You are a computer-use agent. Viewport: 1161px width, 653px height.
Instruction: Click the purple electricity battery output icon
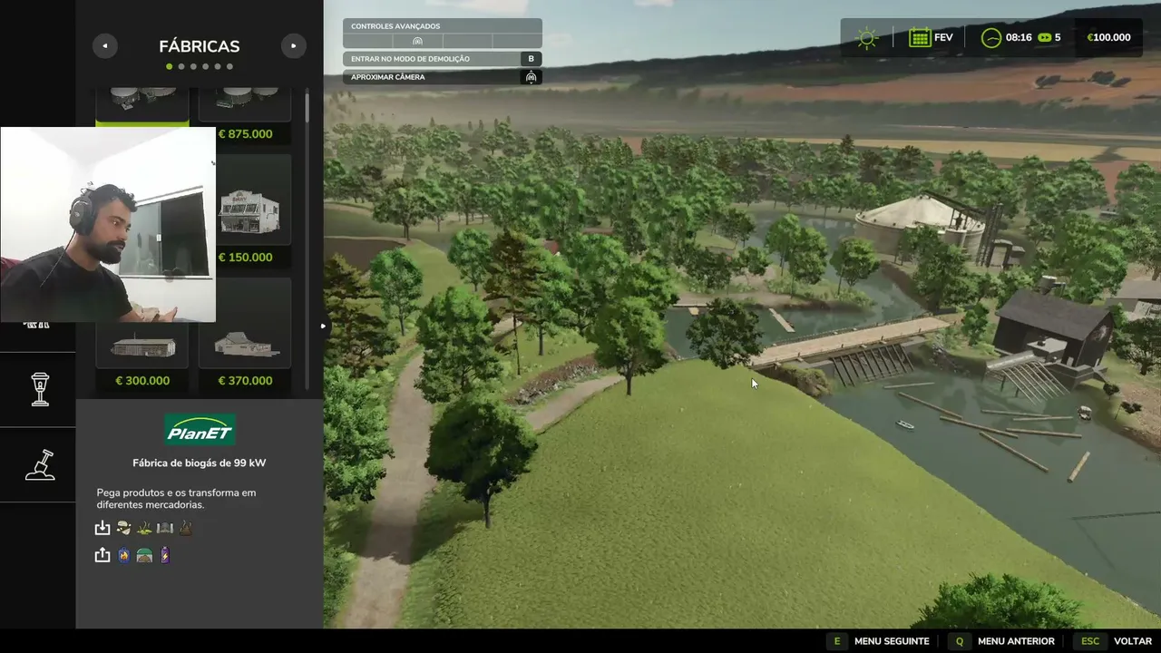164,555
